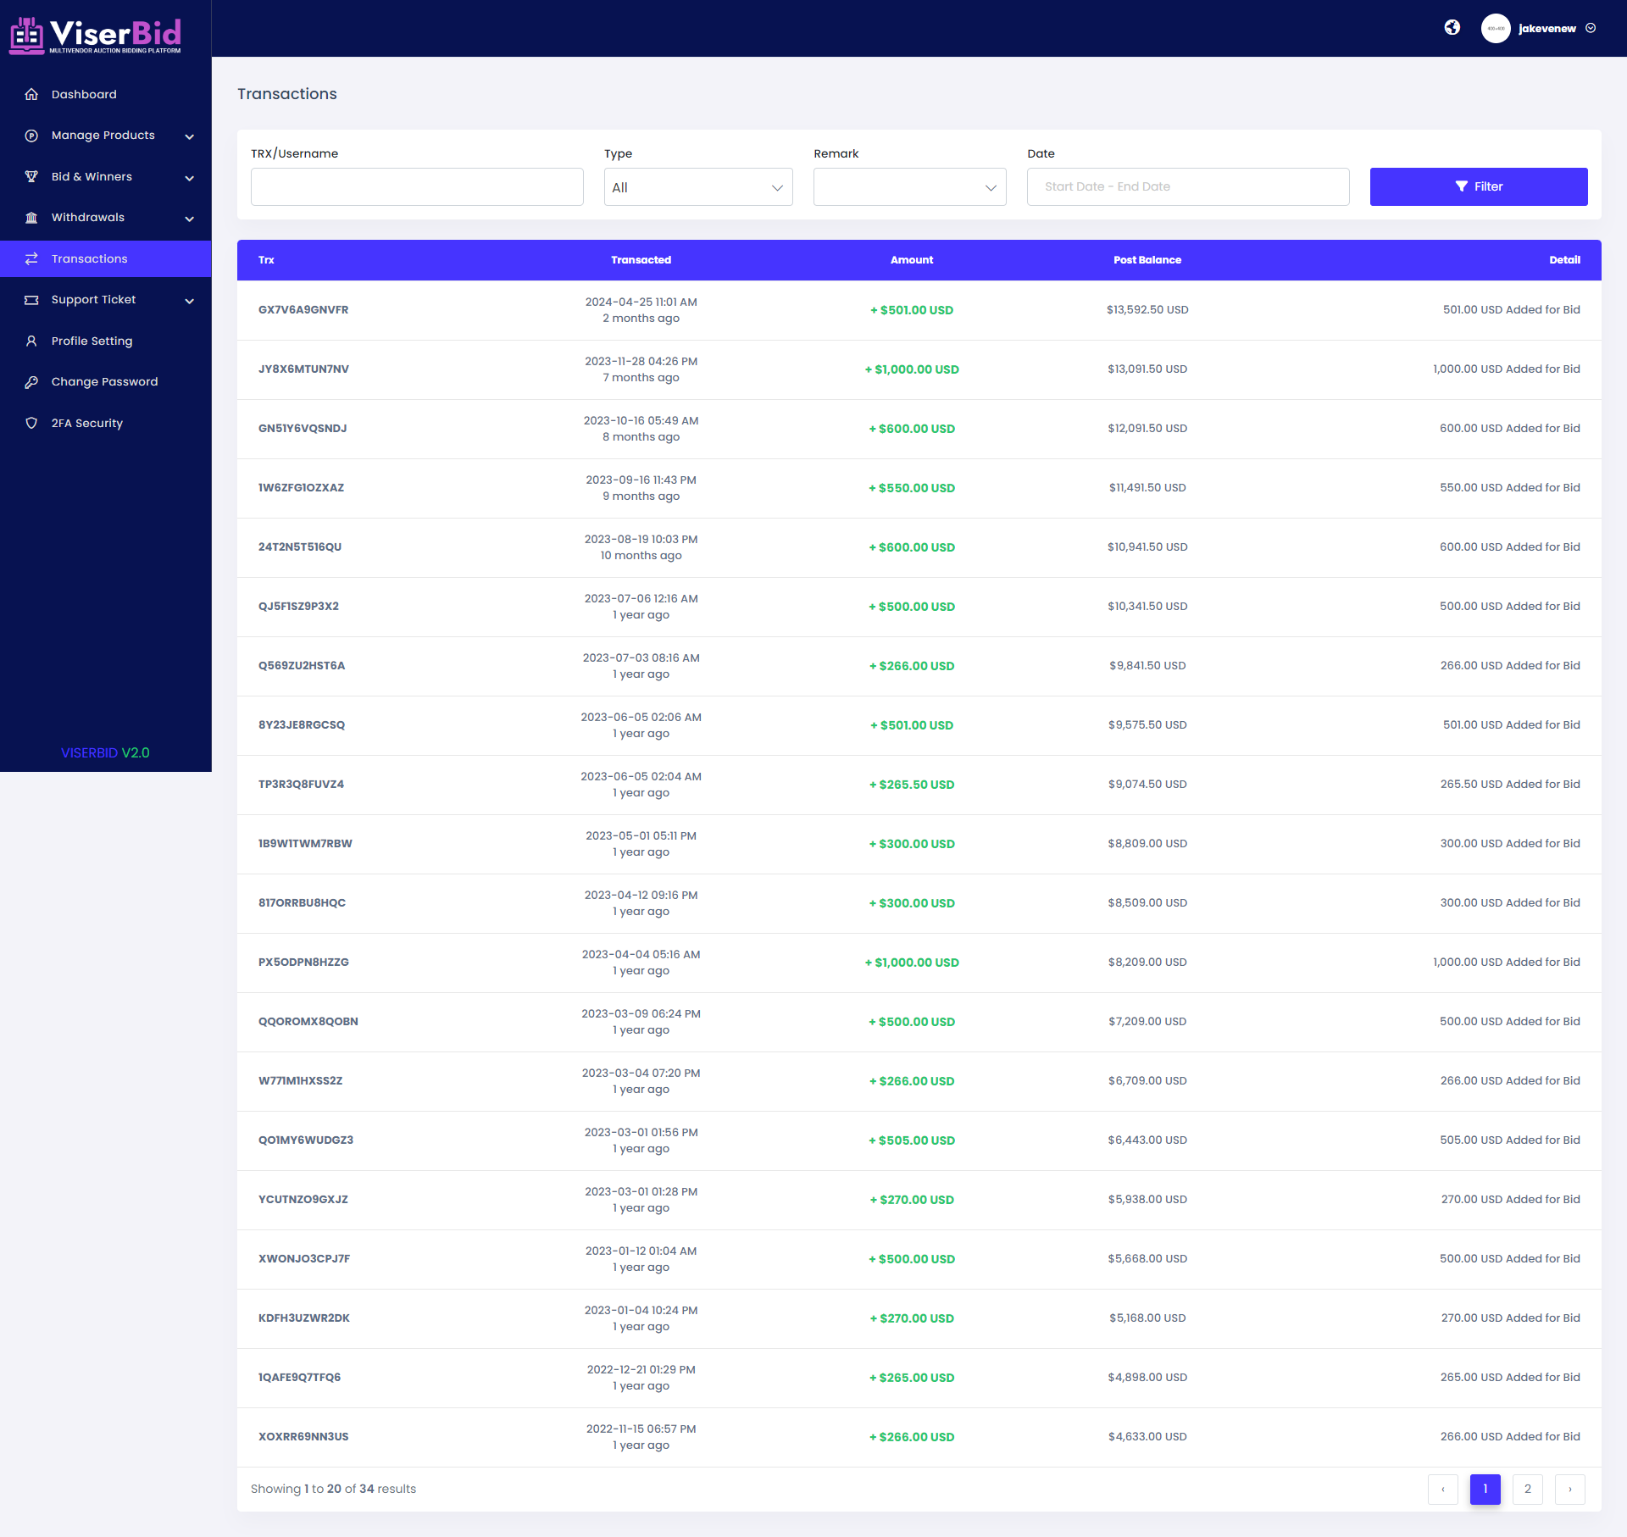Click the globe language icon

pos(1452,28)
